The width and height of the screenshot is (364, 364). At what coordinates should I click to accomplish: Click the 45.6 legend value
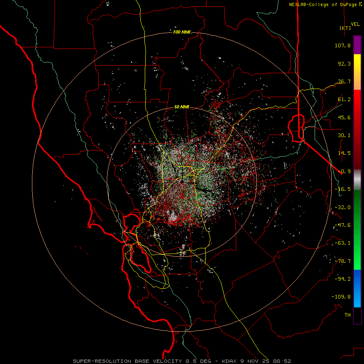pos(344,117)
